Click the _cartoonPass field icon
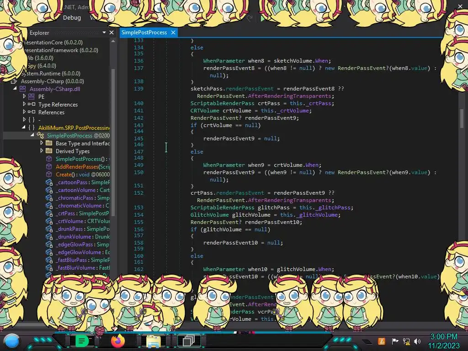 (x=49, y=182)
